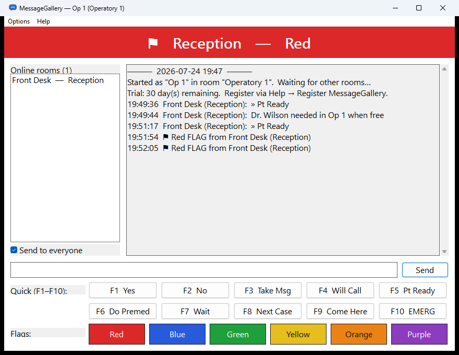This screenshot has height=355, width=459.
Task: Raise the Blue flag
Action: (177, 334)
